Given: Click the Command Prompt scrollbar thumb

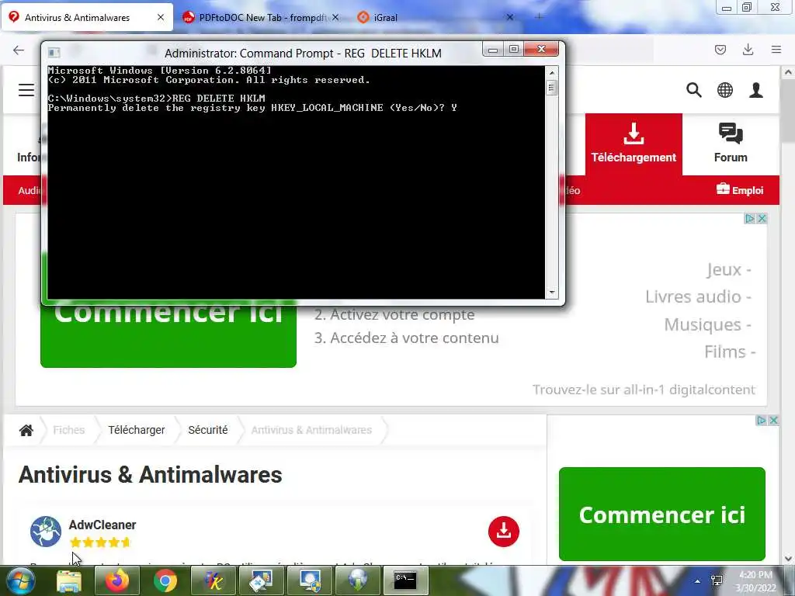Looking at the screenshot, I should 552,88.
